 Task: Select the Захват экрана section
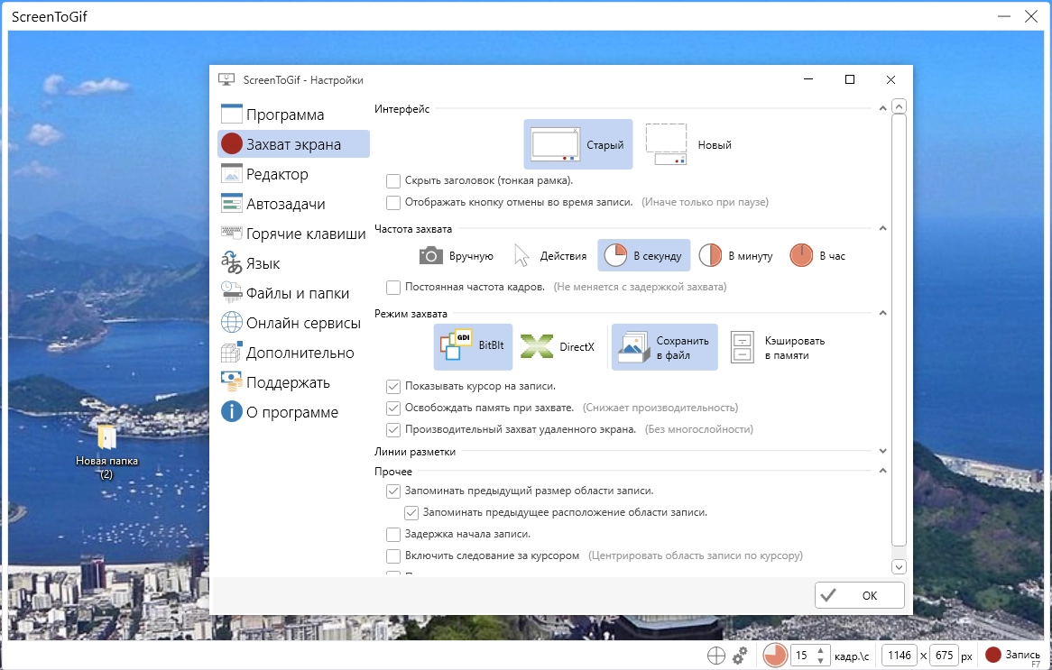293,144
